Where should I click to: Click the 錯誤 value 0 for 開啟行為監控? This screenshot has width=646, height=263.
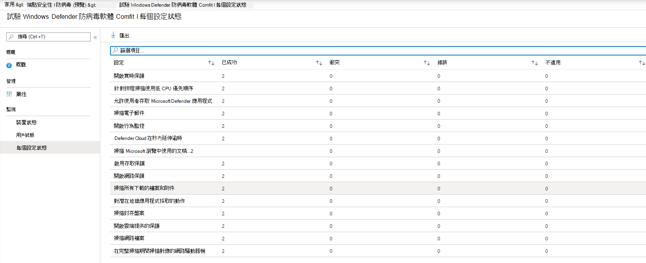pos(439,126)
